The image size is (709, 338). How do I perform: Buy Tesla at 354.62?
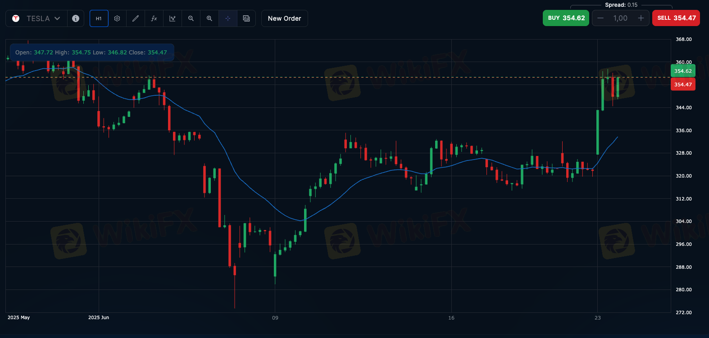[566, 18]
